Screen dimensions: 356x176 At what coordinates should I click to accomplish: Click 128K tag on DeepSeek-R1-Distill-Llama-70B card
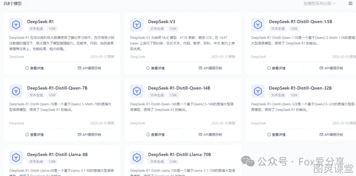click(173, 161)
